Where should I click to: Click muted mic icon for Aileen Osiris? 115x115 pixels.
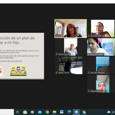pyautogui.click(x=57, y=73)
